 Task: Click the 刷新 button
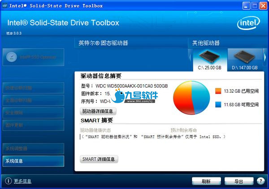(x=206, y=181)
